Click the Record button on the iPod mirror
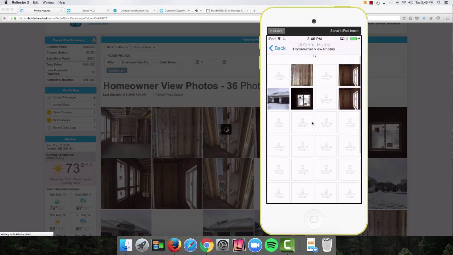Image resolution: width=453 pixels, height=255 pixels. click(276, 31)
